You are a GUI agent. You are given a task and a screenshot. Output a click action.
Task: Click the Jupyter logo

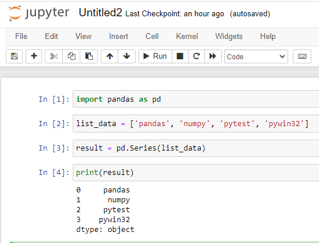point(39,13)
